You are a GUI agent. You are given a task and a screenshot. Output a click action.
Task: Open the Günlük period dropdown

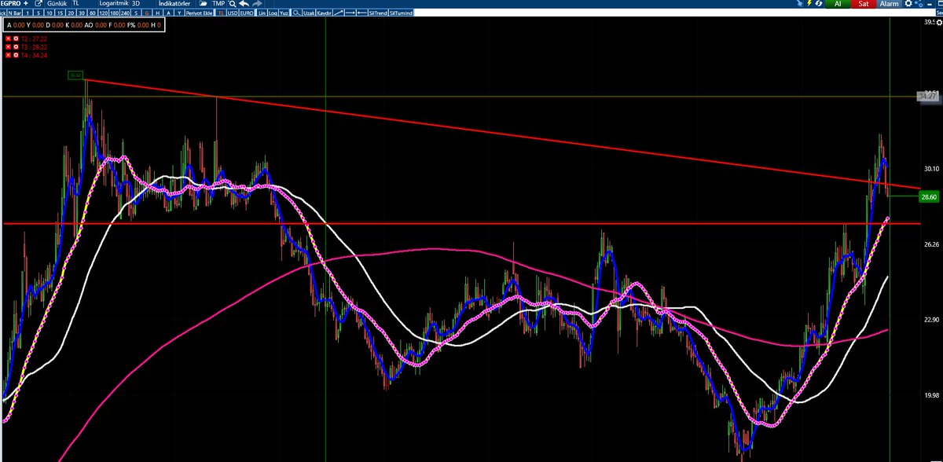pyautogui.click(x=57, y=4)
